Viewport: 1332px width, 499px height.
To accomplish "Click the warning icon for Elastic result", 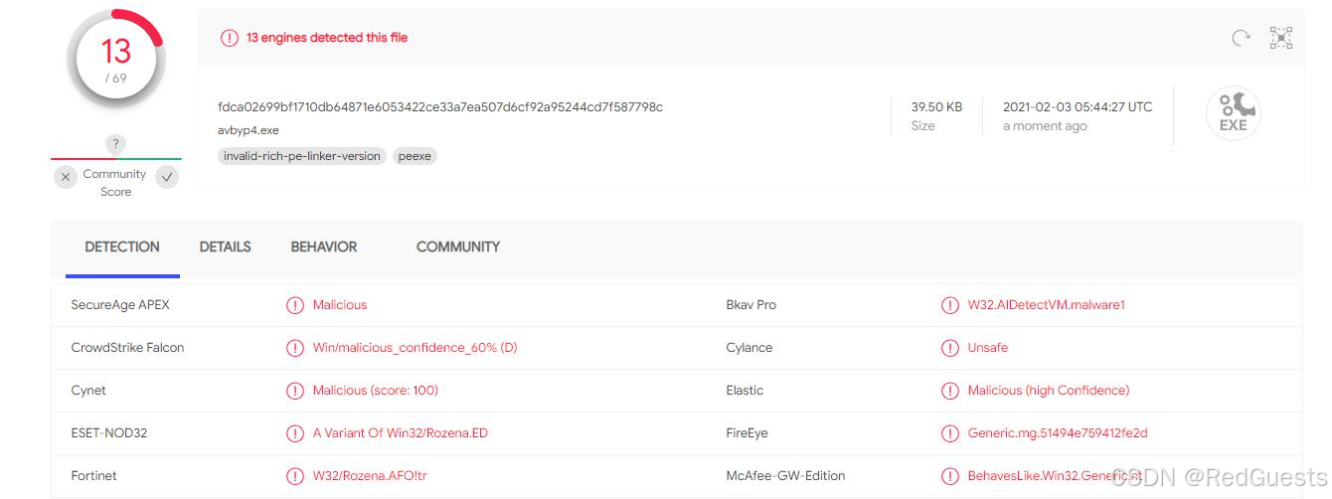I will point(950,391).
